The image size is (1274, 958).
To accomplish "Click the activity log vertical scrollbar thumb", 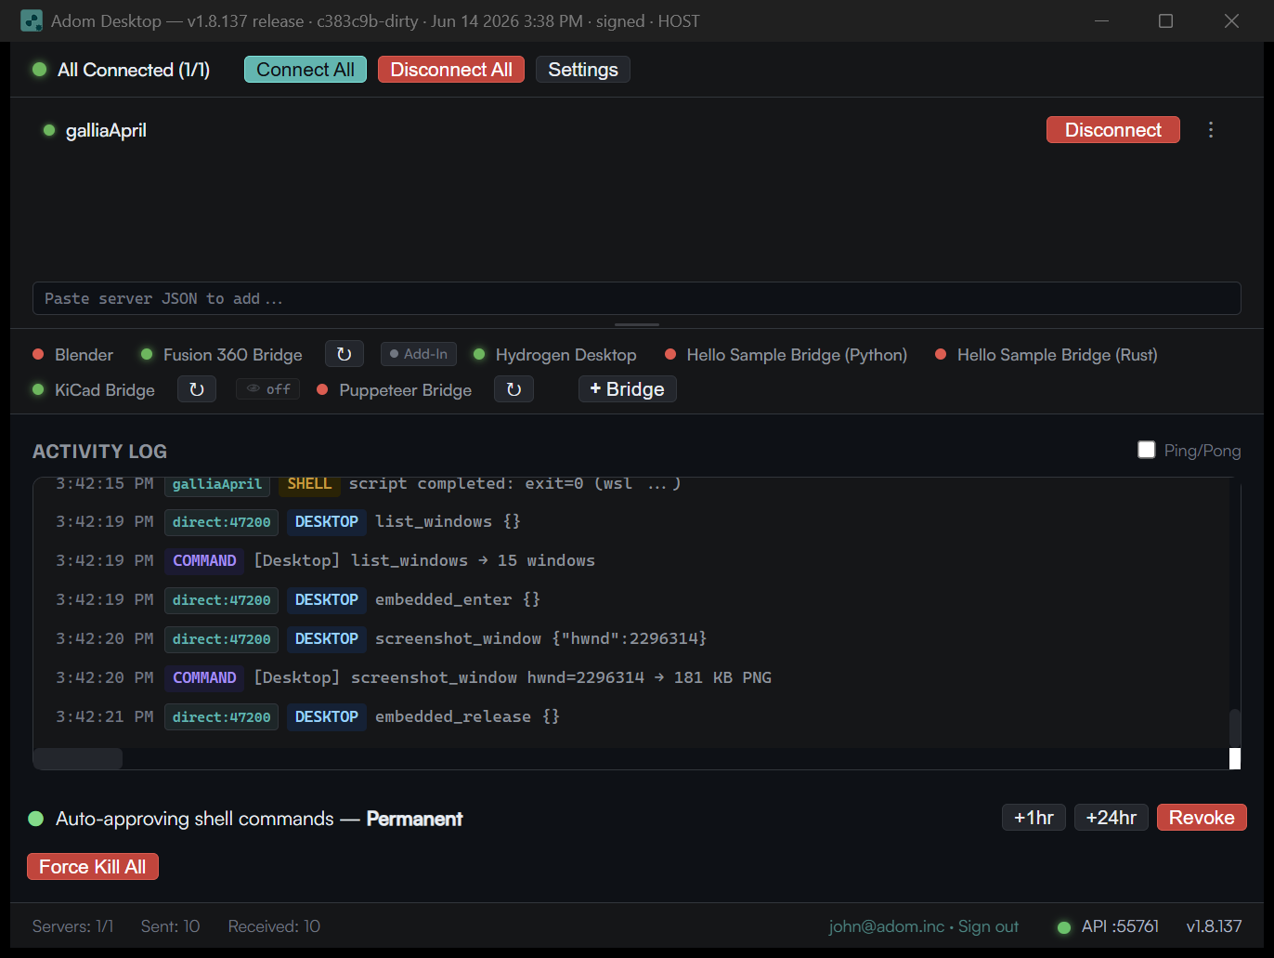I will point(1235,727).
